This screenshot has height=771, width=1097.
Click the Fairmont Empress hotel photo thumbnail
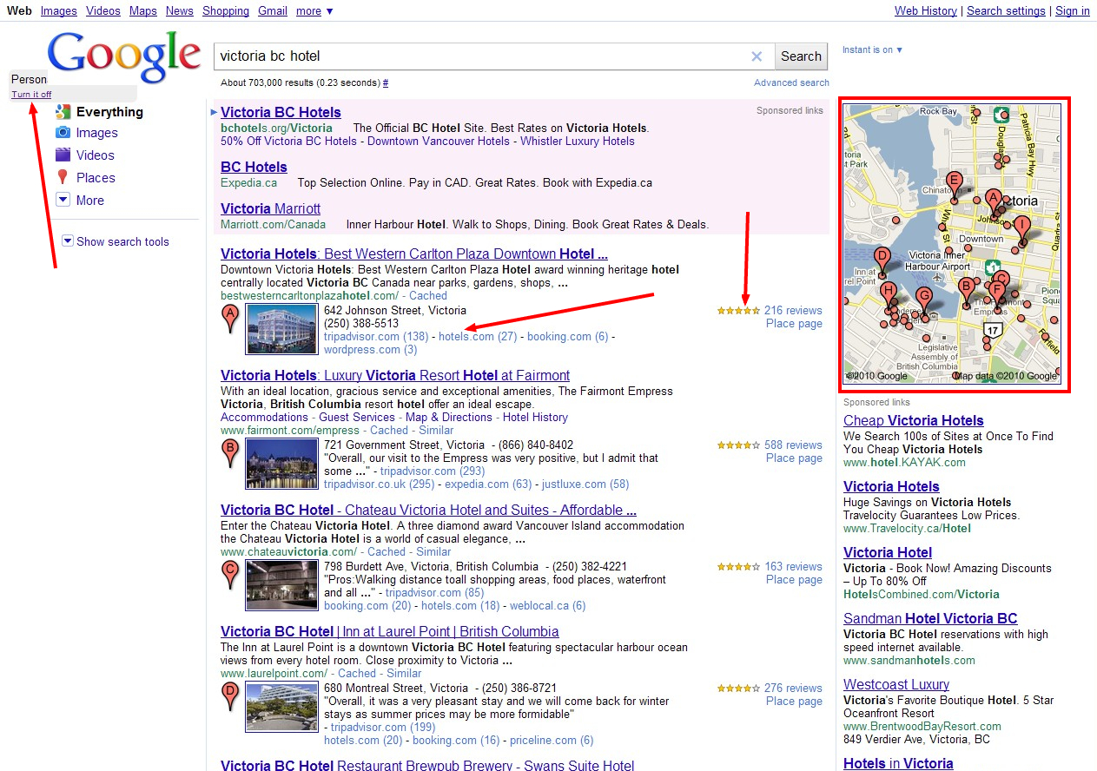(x=281, y=464)
